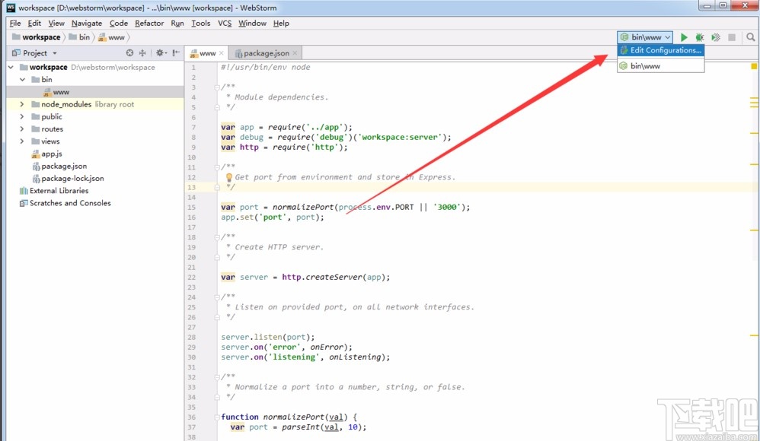
Task: Expand the node_modules folder
Action: click(22, 104)
